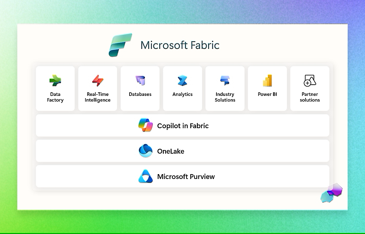
Task: Open the Copilot in Fabric banner row
Action: point(182,126)
